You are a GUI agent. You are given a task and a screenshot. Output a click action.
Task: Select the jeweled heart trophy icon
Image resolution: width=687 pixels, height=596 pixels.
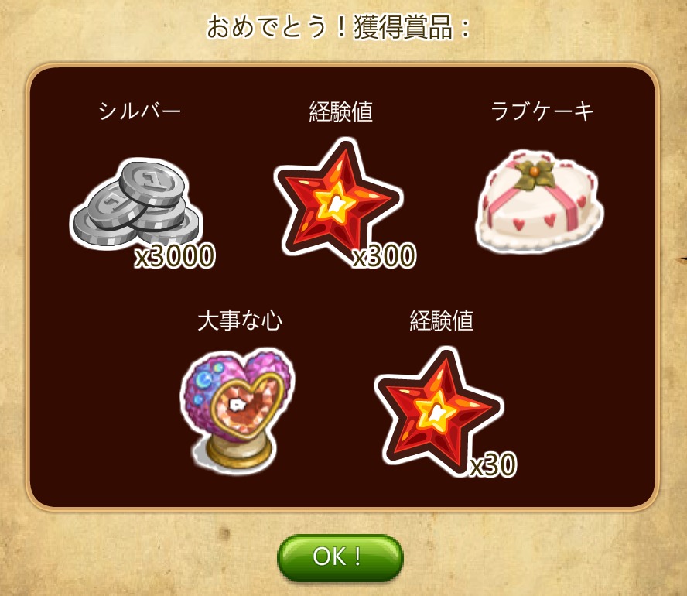[x=237, y=411]
